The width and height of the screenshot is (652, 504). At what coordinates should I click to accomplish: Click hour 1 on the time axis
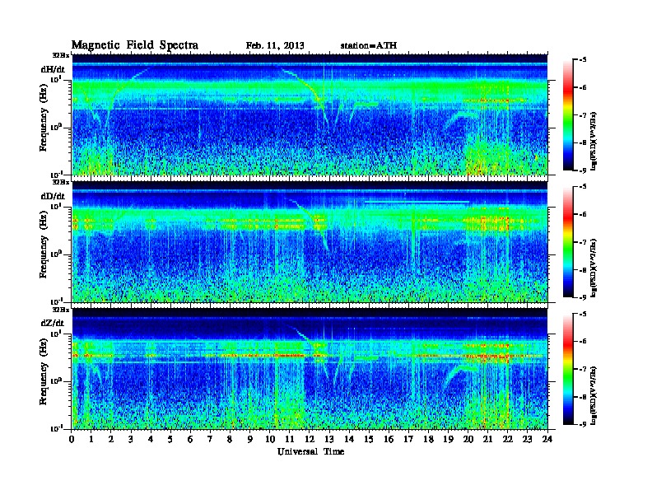[91, 439]
